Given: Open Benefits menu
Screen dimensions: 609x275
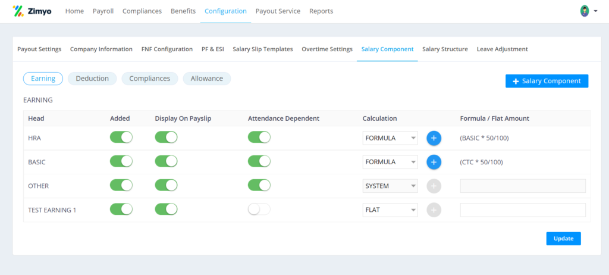Looking at the screenshot, I should (183, 11).
